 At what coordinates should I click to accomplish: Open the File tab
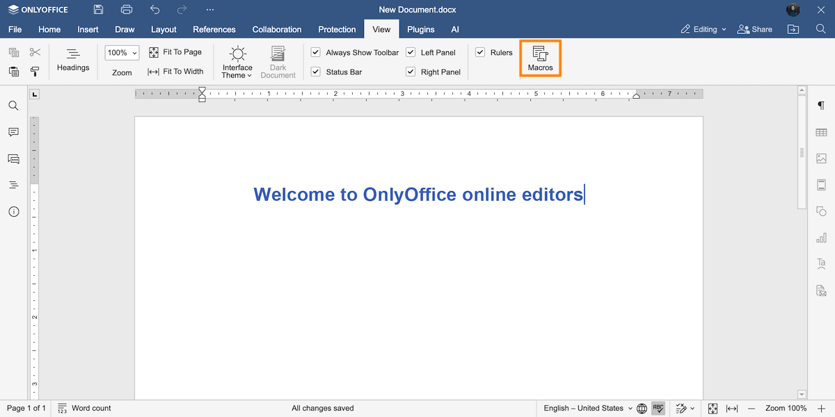pos(15,29)
